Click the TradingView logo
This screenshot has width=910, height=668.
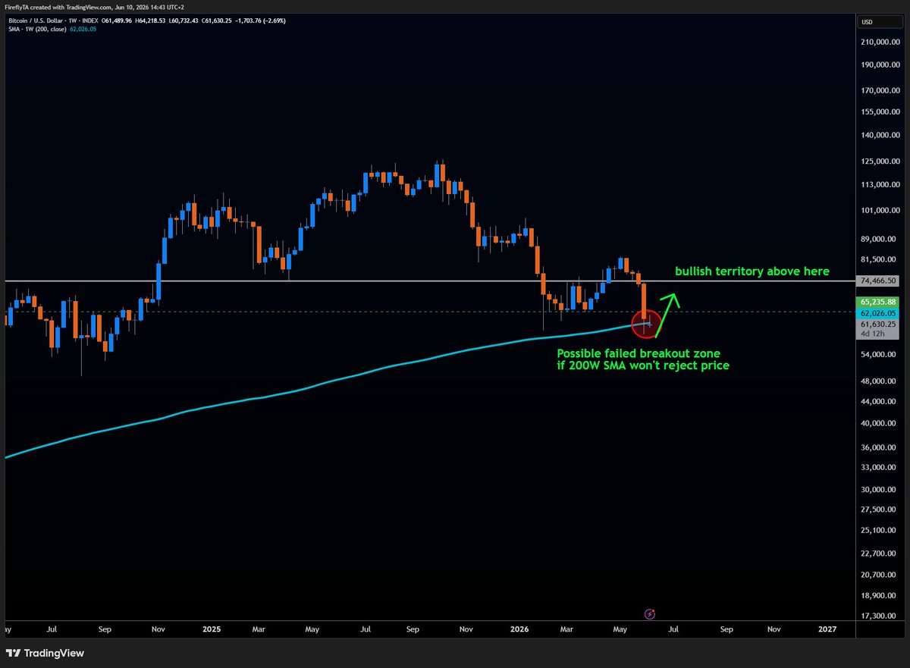[45, 653]
